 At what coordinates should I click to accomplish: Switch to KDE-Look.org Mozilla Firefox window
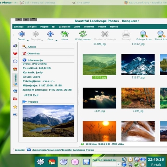pos(145,3)
